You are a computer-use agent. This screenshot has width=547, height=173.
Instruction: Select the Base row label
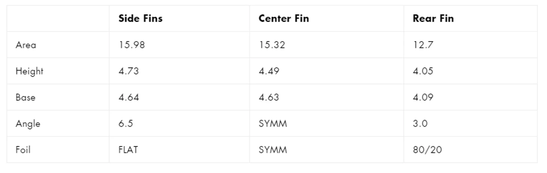(x=26, y=97)
